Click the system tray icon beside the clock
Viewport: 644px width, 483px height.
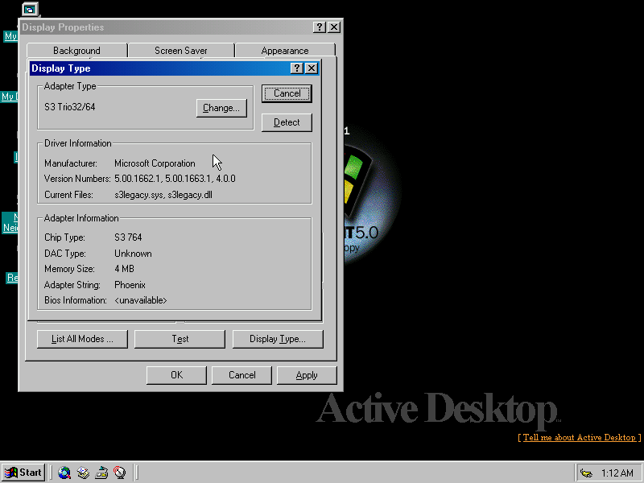click(586, 473)
